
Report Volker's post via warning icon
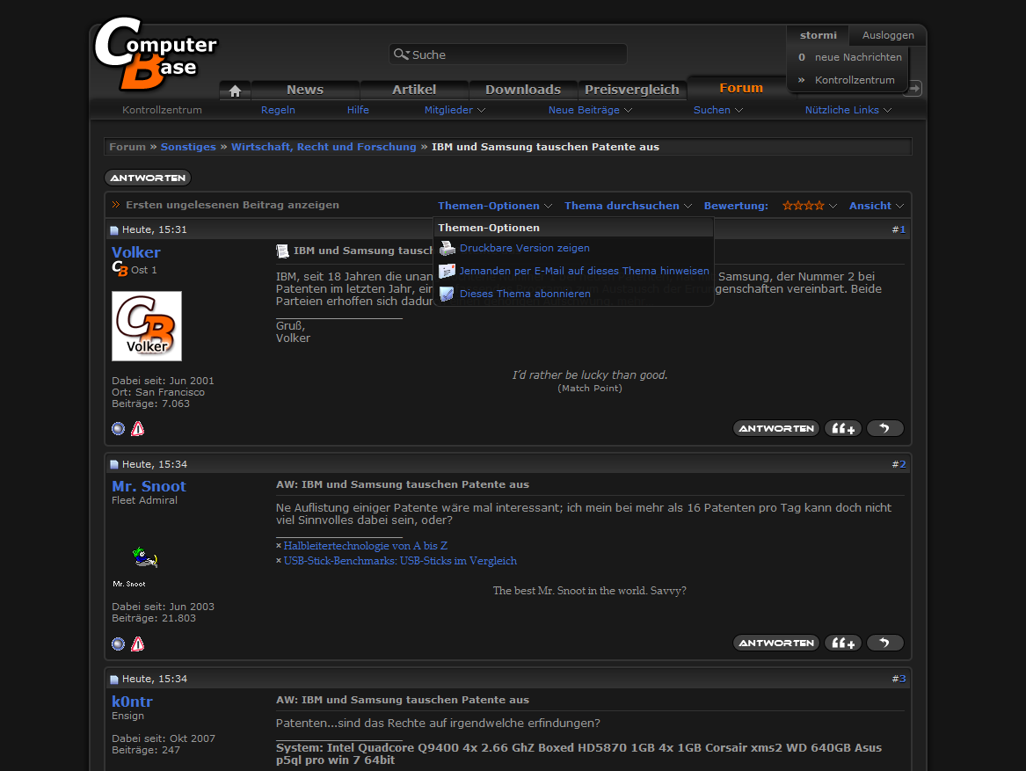(x=137, y=429)
